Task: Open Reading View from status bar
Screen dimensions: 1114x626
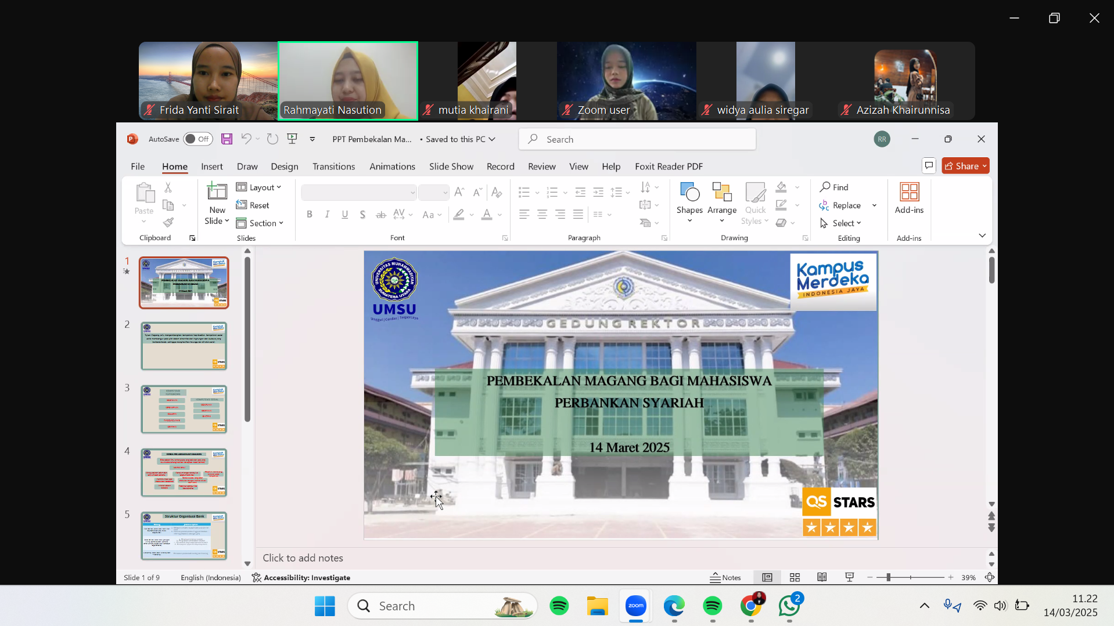Action: (822, 577)
